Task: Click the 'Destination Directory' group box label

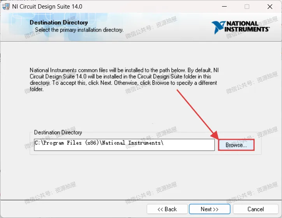Action: (x=58, y=133)
